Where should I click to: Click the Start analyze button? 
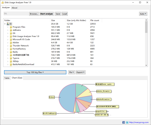coord(47,14)
